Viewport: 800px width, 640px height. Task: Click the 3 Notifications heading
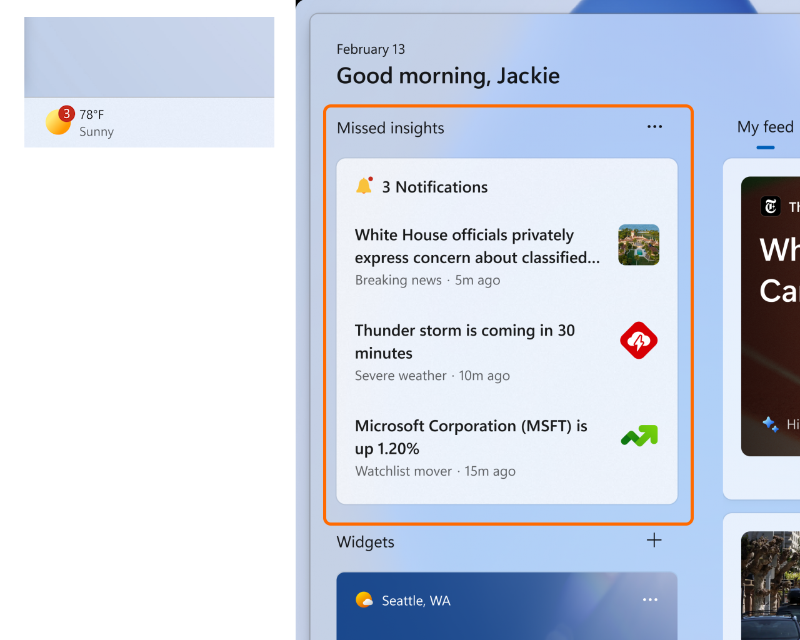[434, 187]
